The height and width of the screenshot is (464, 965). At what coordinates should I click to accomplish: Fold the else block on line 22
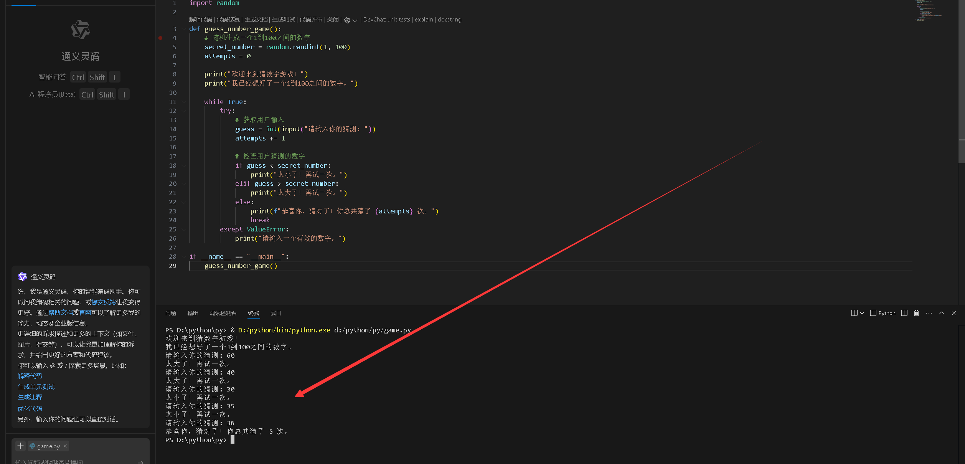tap(184, 202)
